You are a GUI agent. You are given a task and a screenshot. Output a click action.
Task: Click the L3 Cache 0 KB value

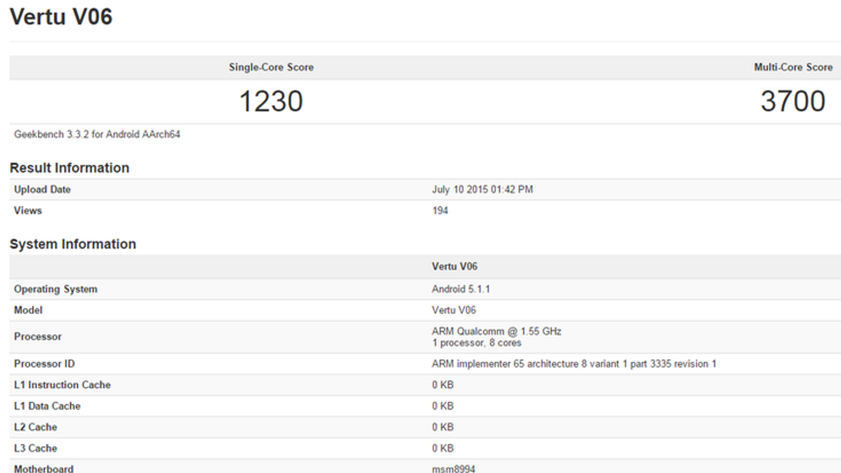pos(443,448)
